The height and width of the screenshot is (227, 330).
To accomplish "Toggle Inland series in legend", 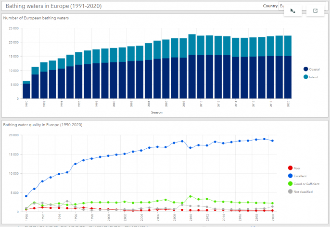I will [x=313, y=77].
